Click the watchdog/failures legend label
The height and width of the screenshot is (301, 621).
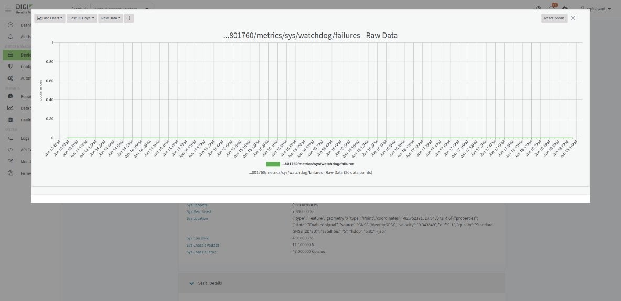[x=318, y=164]
